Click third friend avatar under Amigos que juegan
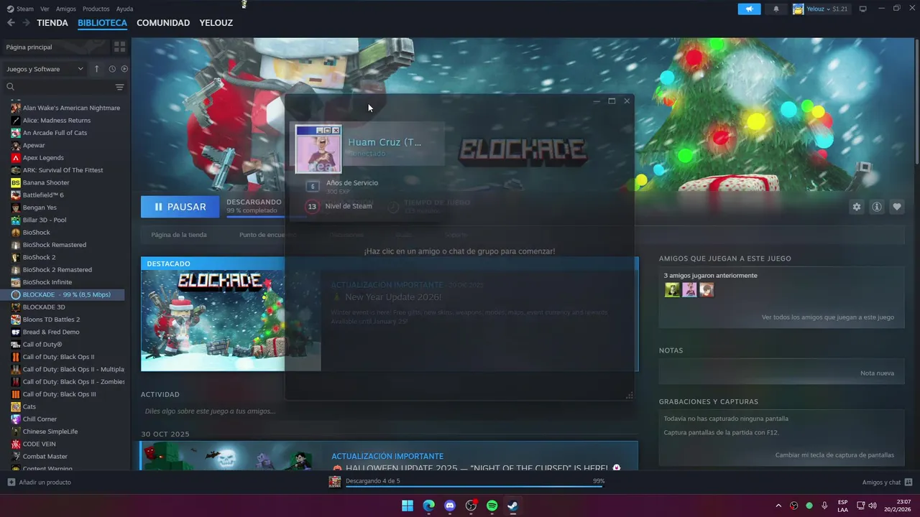Screen dimensions: 920x517 pyautogui.click(x=707, y=290)
